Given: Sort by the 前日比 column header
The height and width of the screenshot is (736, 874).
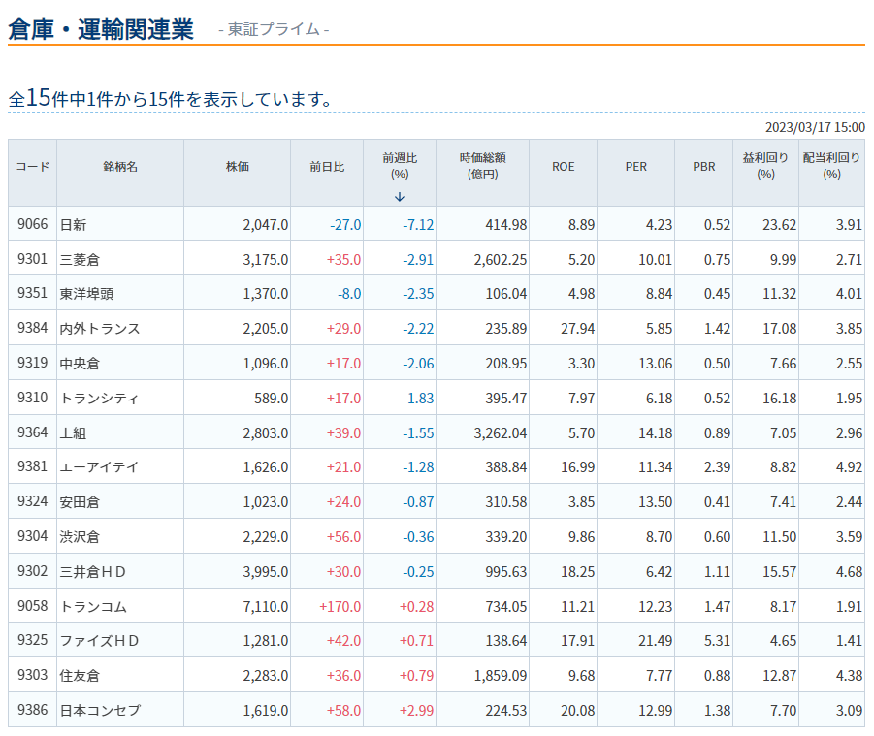Looking at the screenshot, I should (x=327, y=167).
